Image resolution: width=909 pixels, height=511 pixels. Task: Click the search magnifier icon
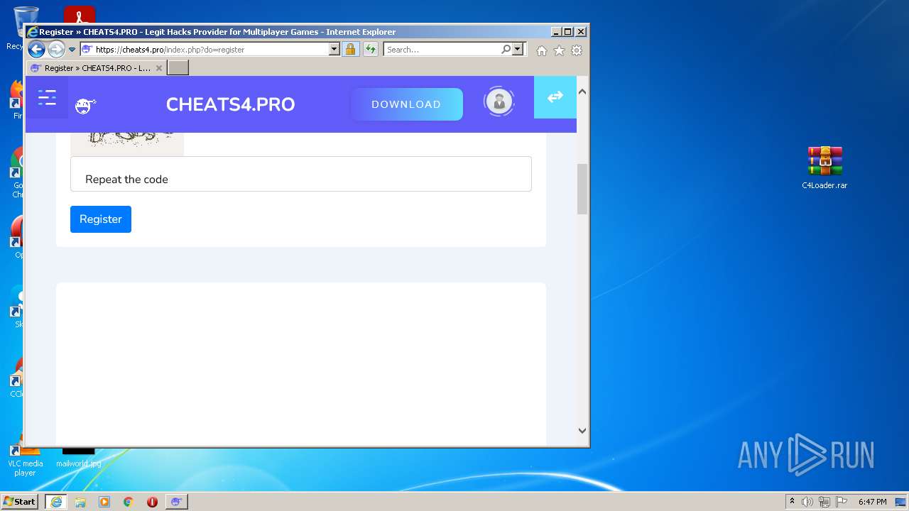[x=506, y=50]
